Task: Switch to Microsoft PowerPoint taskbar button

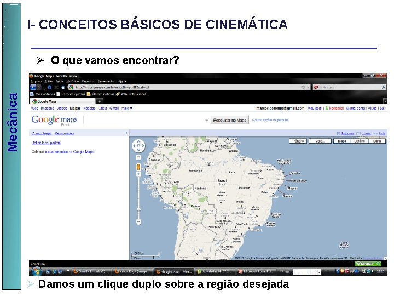Action: [257, 271]
